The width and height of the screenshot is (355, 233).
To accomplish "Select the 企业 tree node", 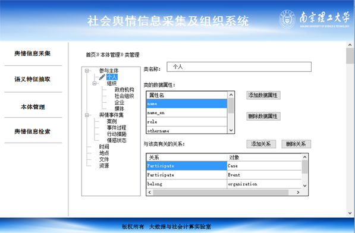I will tap(120, 102).
